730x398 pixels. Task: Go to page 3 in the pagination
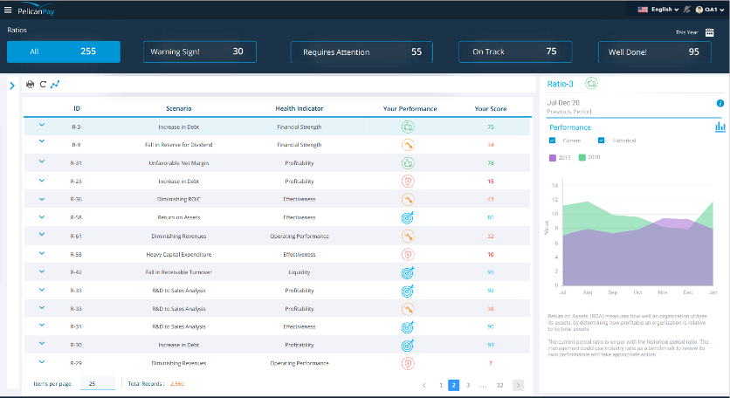click(x=468, y=385)
